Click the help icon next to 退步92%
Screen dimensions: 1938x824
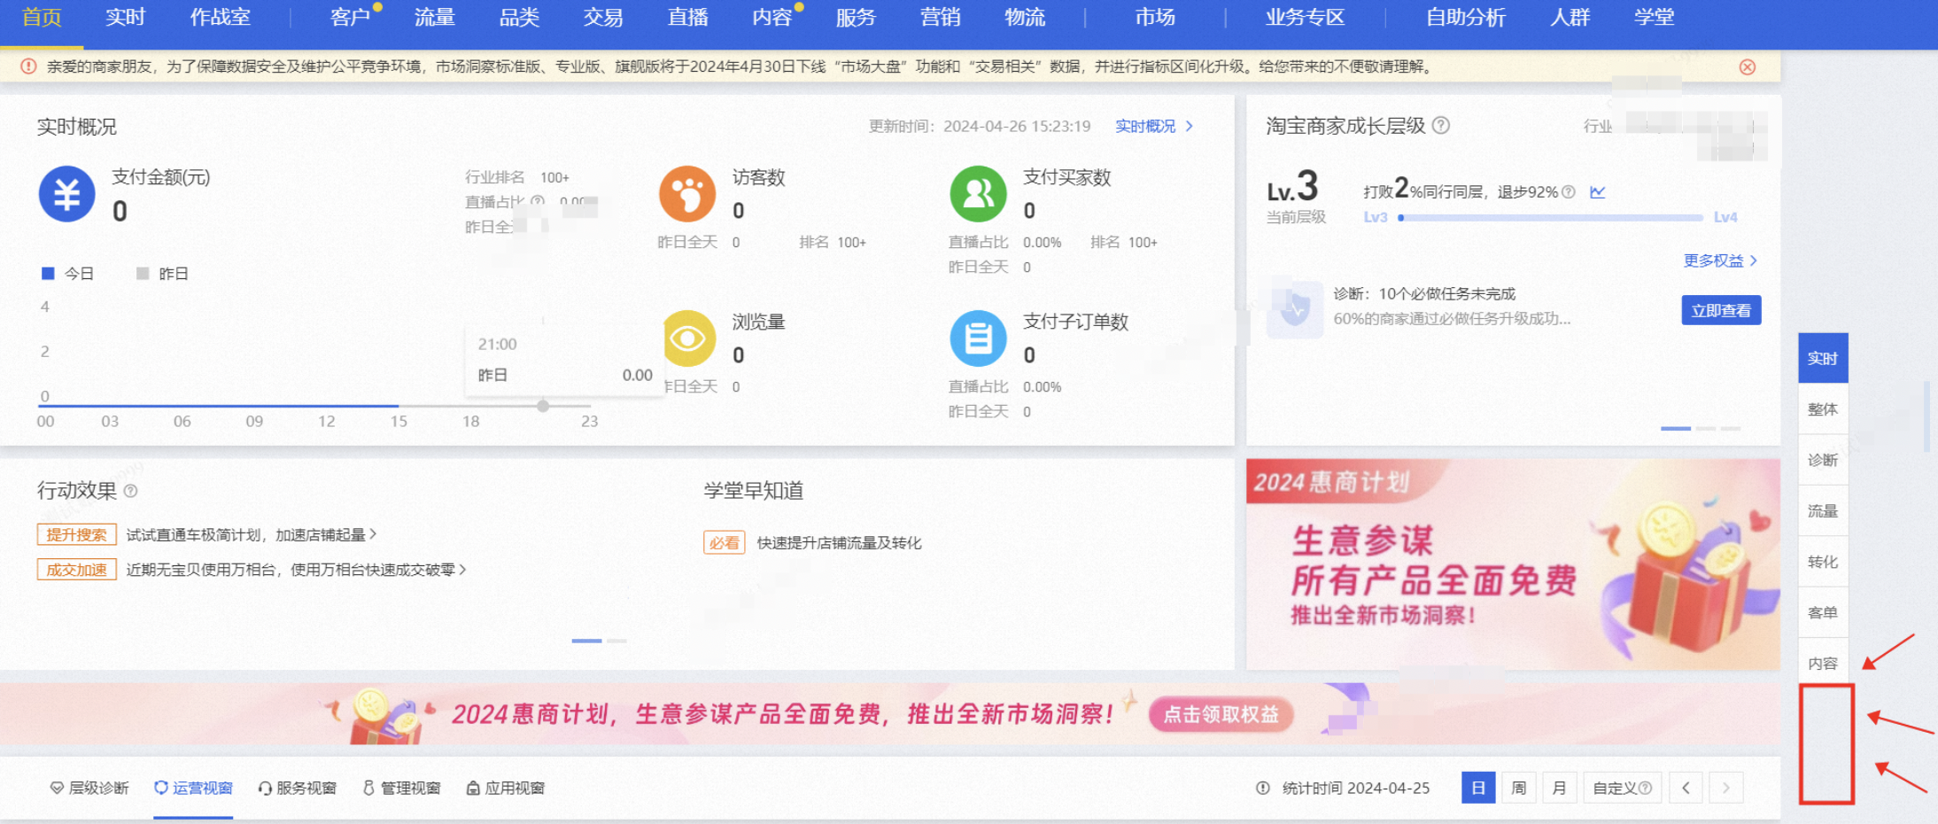[x=1569, y=192]
